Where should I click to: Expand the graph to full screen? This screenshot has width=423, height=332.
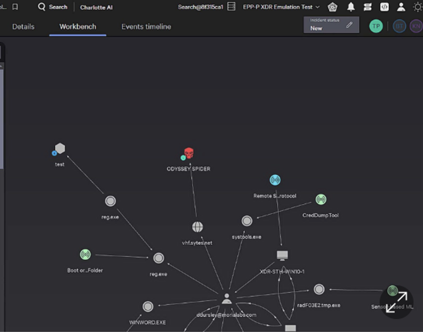point(396,302)
